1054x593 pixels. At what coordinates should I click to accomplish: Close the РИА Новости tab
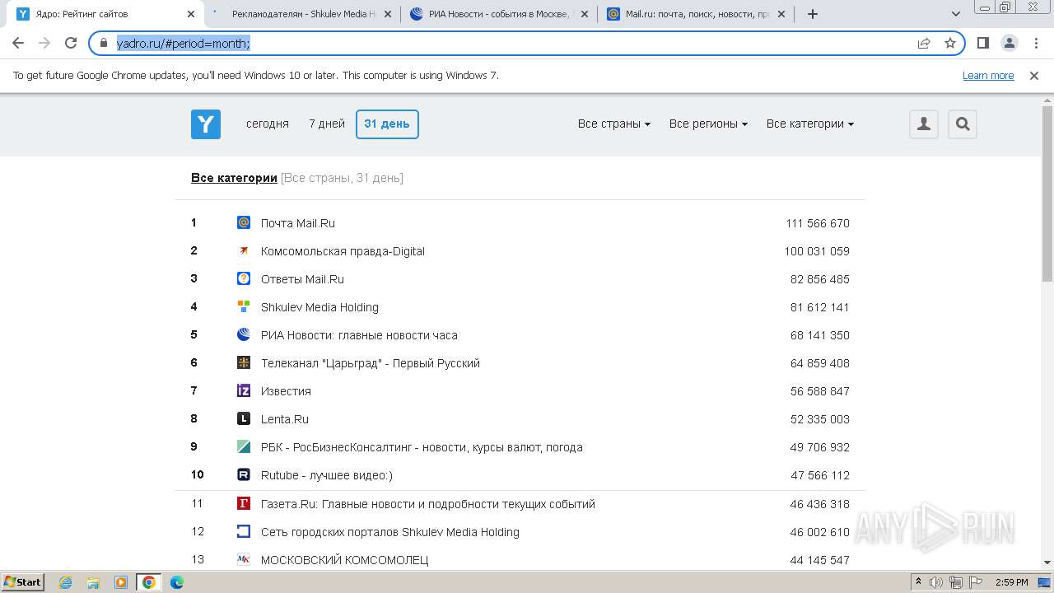(585, 14)
